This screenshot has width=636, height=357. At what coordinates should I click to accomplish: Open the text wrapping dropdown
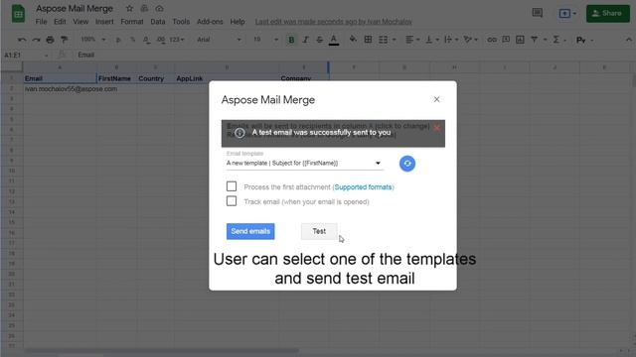click(x=451, y=40)
